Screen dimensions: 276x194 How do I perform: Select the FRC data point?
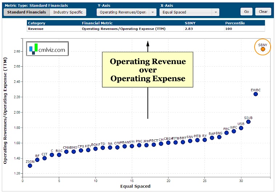pyautogui.click(x=227, y=133)
